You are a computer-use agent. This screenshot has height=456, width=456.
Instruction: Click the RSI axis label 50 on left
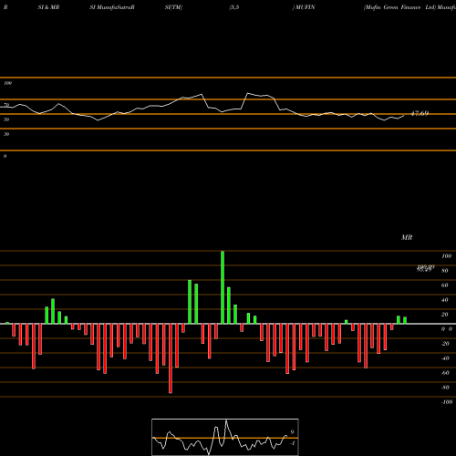click(x=6, y=119)
